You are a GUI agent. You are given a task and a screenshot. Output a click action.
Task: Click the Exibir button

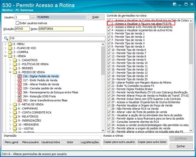pyautogui.click(x=96, y=17)
